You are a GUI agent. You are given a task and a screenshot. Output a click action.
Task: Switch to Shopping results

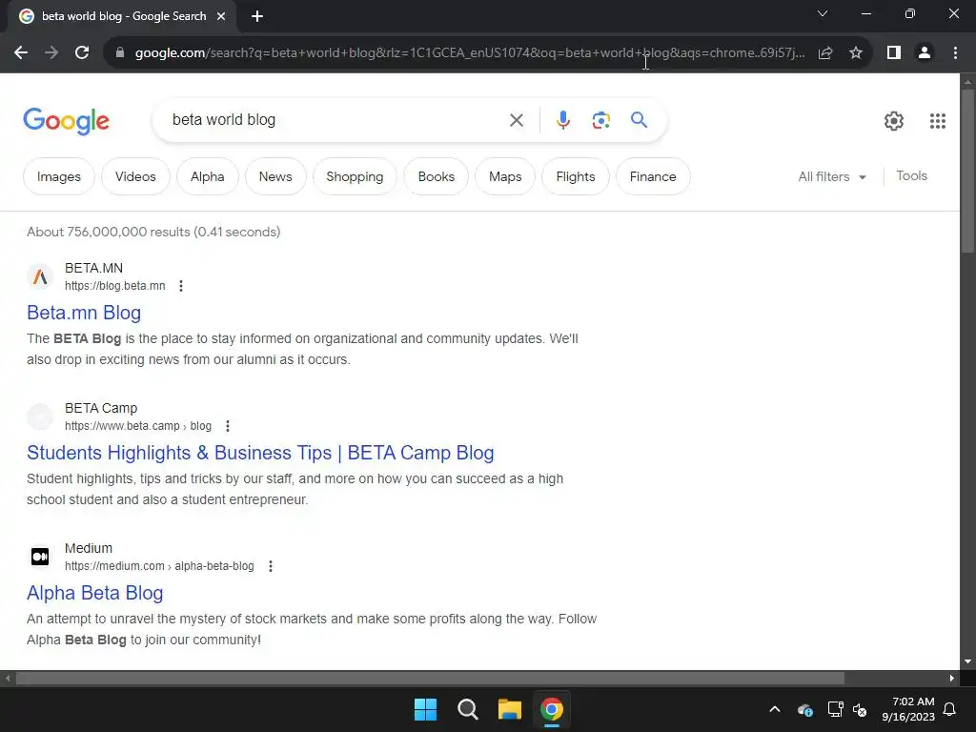[x=355, y=176]
